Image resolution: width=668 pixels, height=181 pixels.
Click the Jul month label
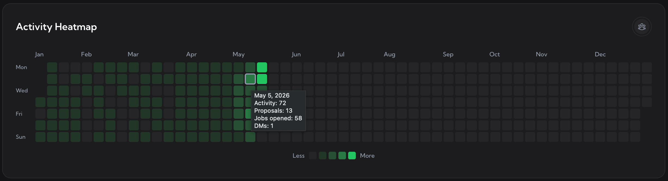coord(341,54)
